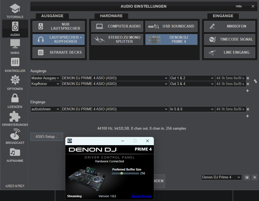259x201 pixels.
Task: Click the 44.1k 5ms field in Master Ausgang row
Action: coord(231,78)
